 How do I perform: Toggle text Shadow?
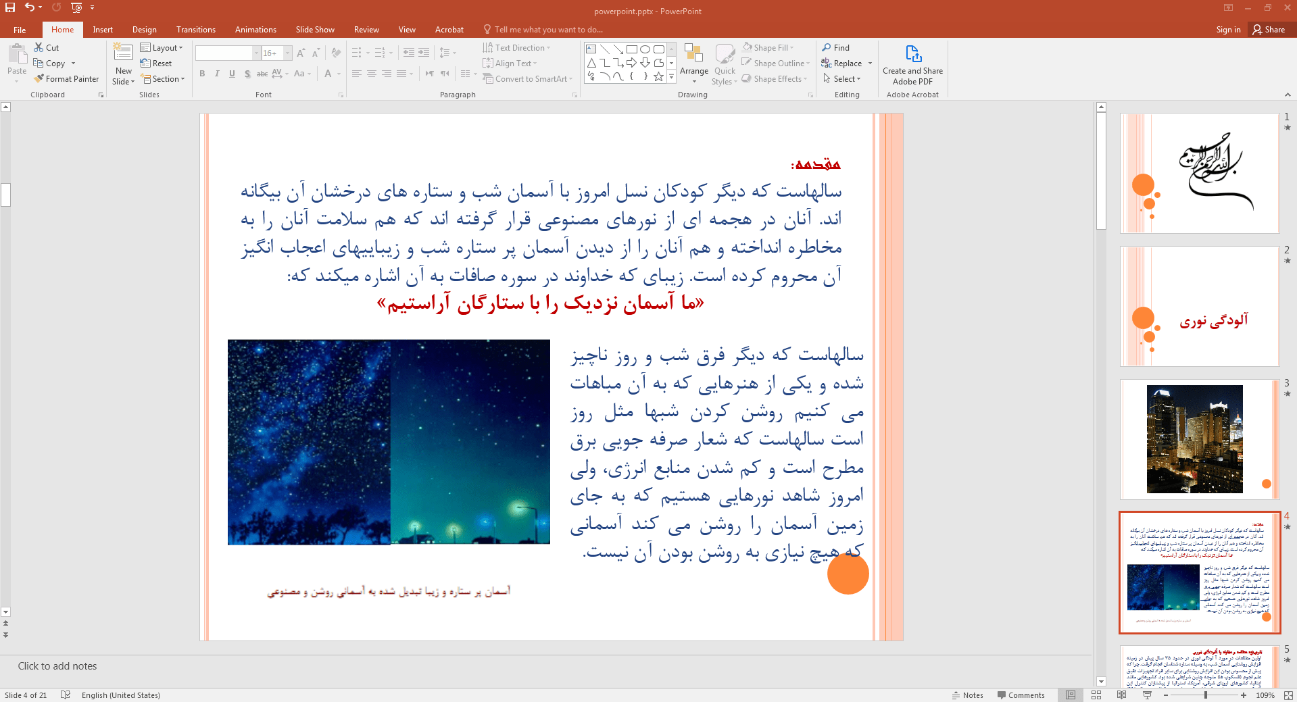coord(247,74)
